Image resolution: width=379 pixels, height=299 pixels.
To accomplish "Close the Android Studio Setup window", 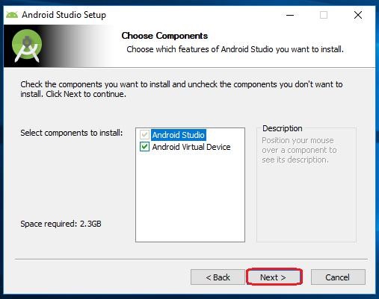I will (x=358, y=15).
